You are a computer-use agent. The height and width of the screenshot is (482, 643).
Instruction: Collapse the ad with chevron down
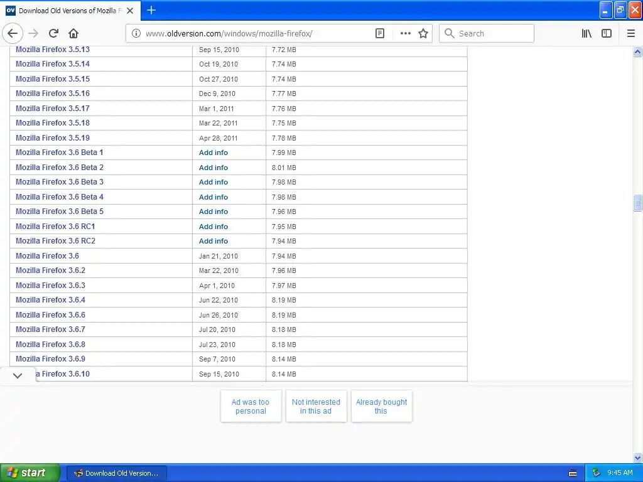coord(18,375)
